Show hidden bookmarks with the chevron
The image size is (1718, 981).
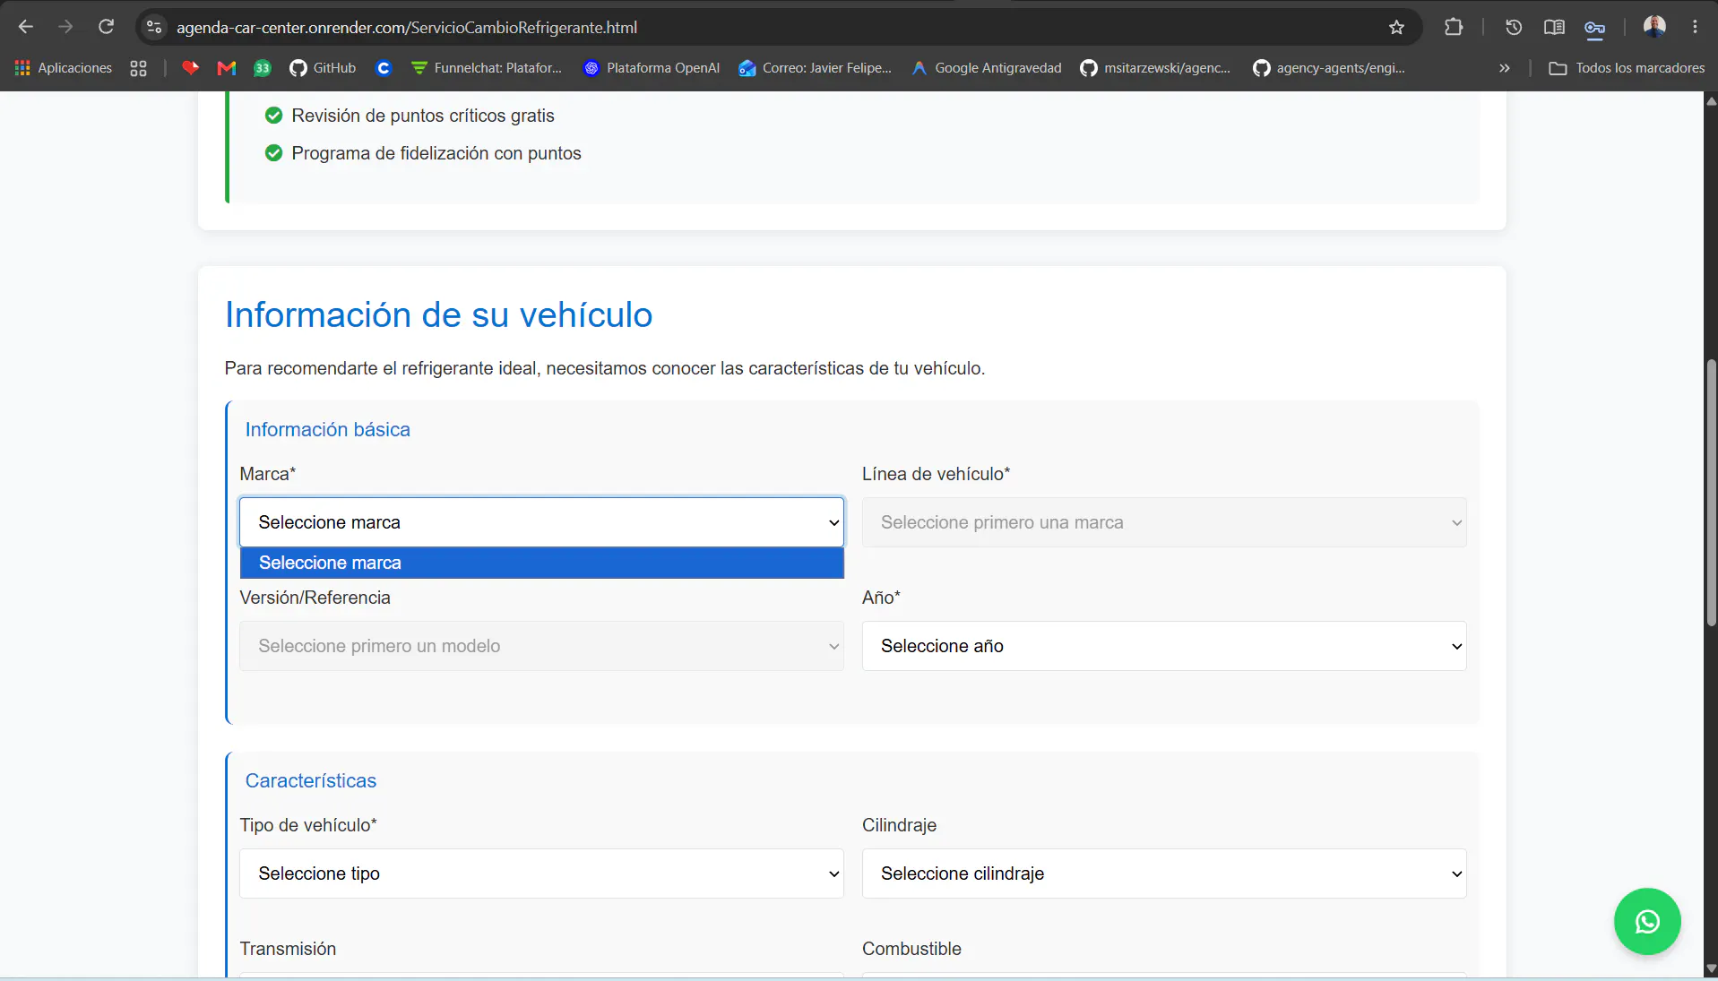click(x=1504, y=68)
